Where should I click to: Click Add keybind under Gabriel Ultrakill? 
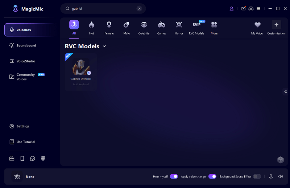pyautogui.click(x=80, y=84)
